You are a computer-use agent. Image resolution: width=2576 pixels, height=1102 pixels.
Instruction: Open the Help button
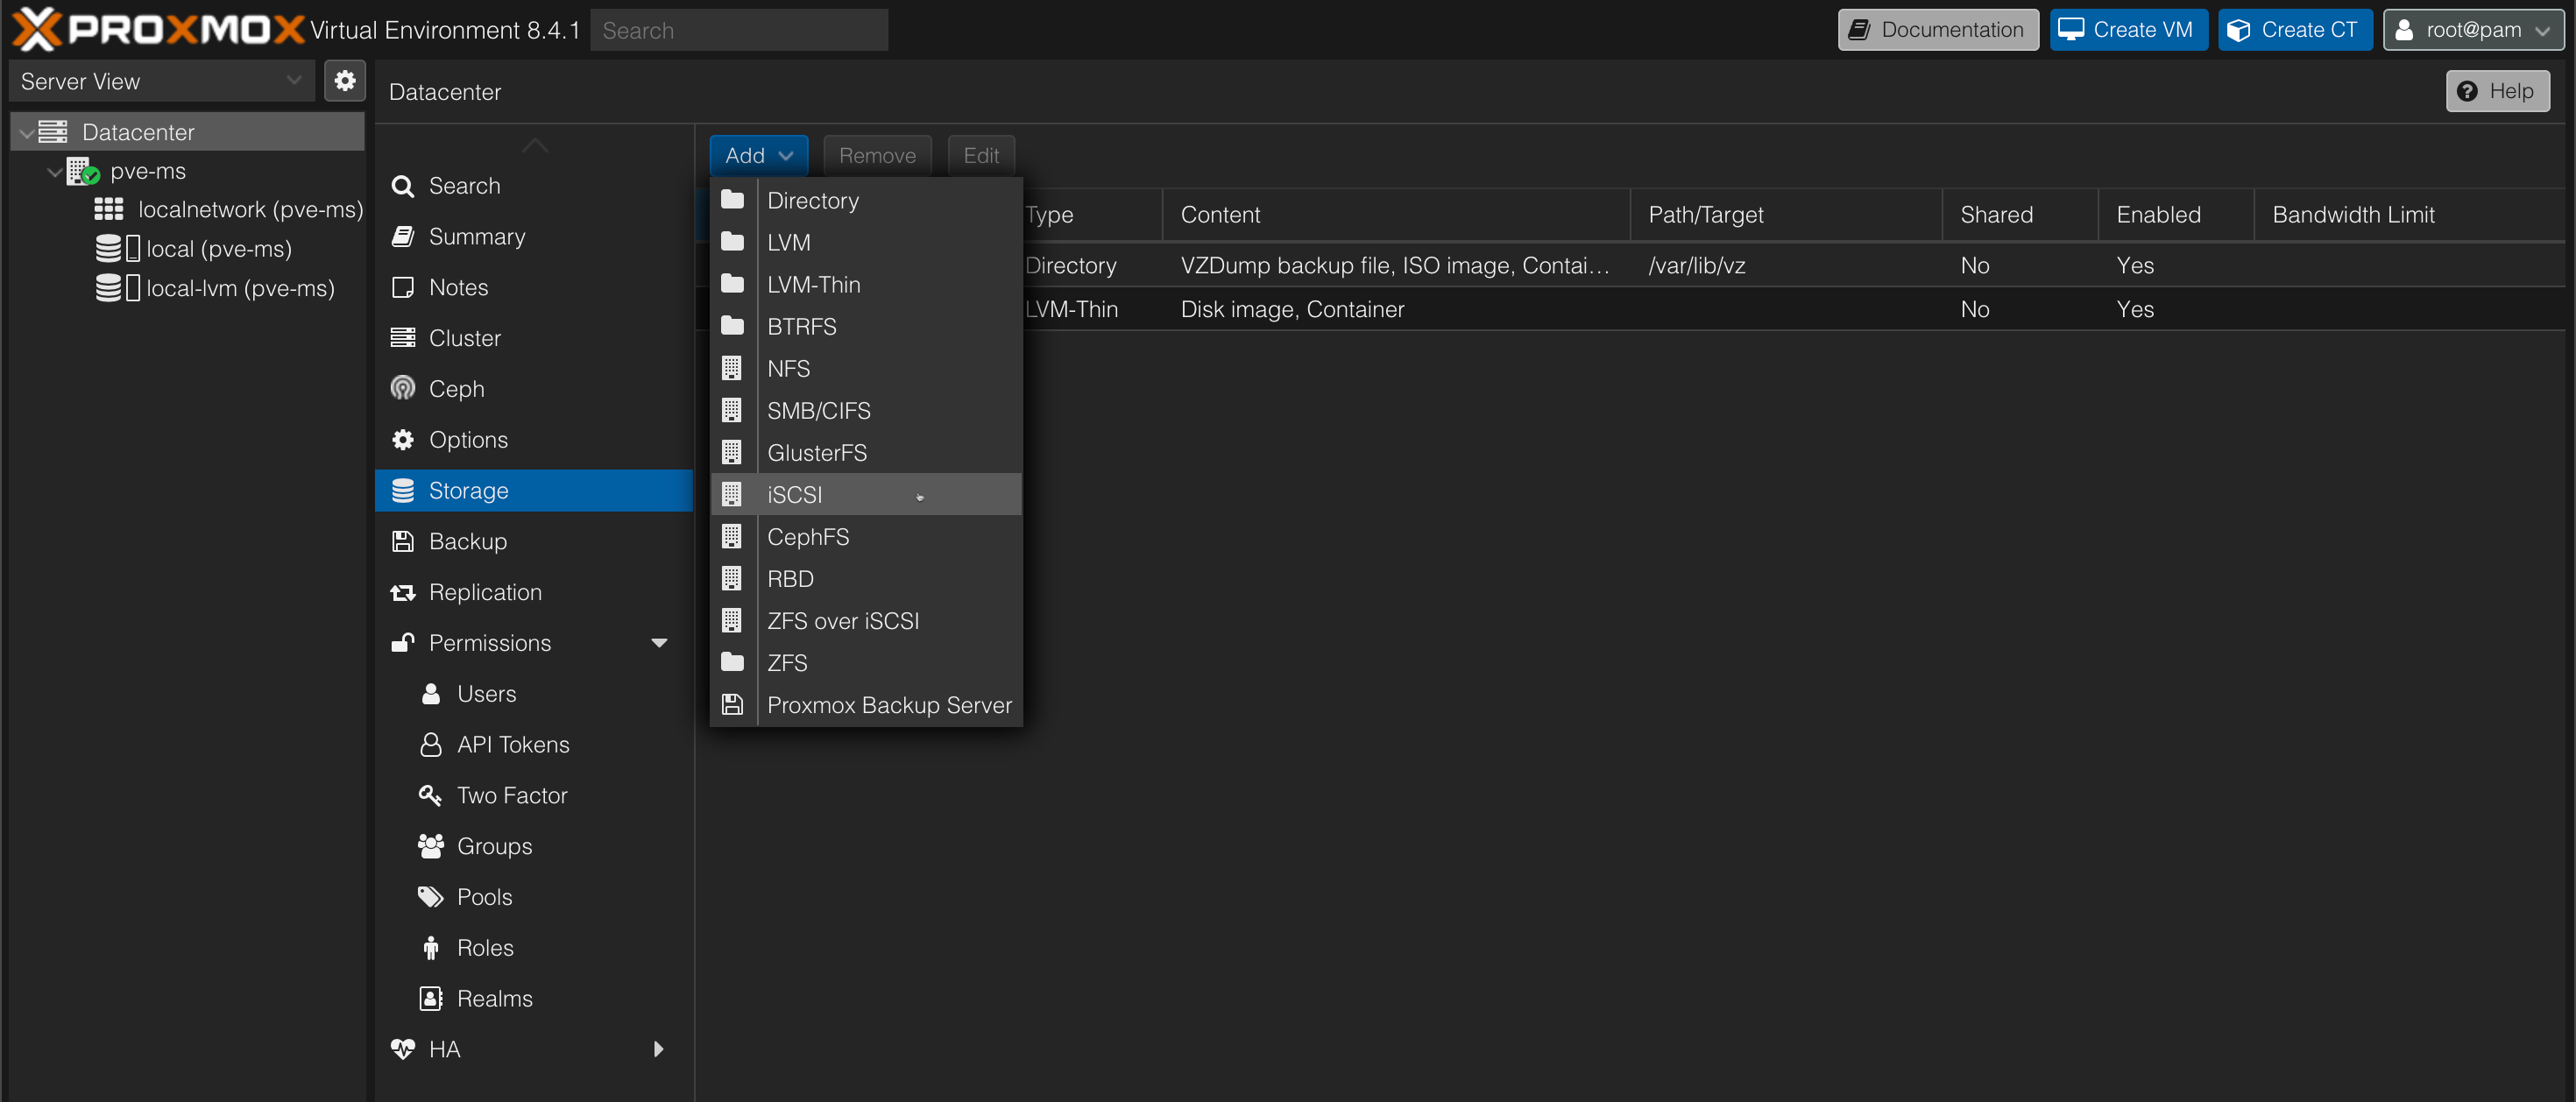coord(2497,91)
